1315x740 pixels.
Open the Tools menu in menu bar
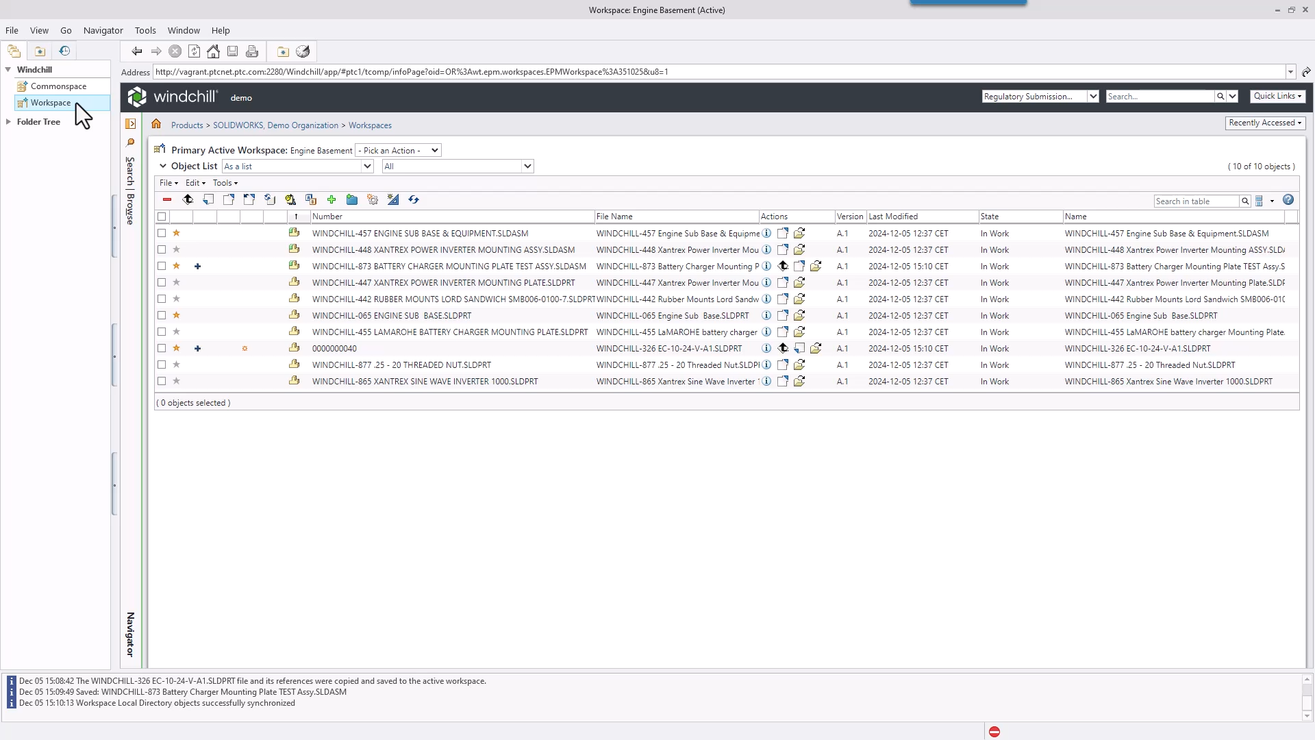coord(145,31)
